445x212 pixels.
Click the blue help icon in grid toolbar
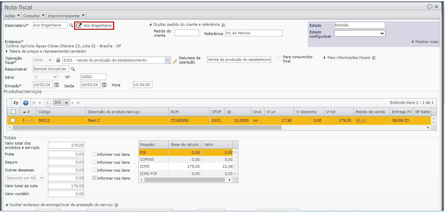pyautogui.click(x=26, y=103)
